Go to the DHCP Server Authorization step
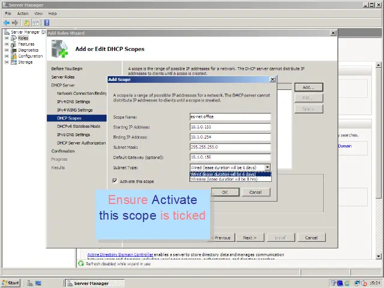Screen dimensions: 384x288 pyautogui.click(x=82, y=143)
